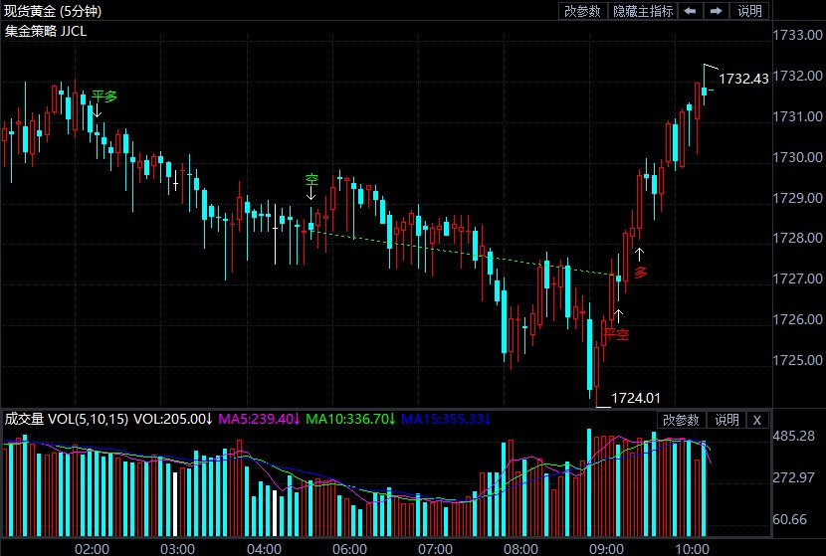The height and width of the screenshot is (556, 826).
Task: Open 说明 for the main chart
Action: point(749,11)
